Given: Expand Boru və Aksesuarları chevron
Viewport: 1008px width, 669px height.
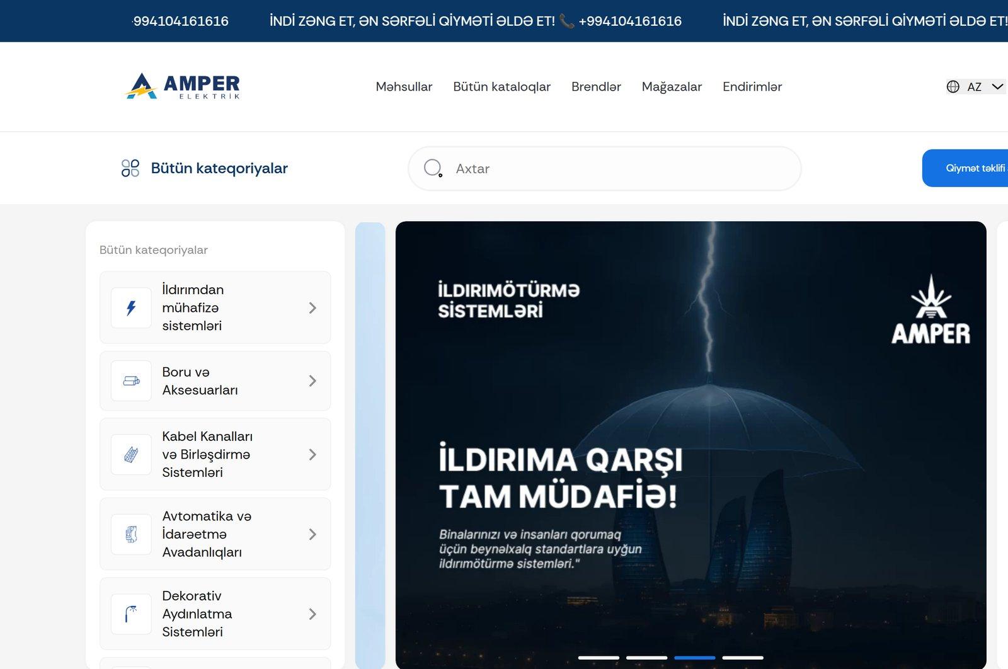Looking at the screenshot, I should coord(312,381).
